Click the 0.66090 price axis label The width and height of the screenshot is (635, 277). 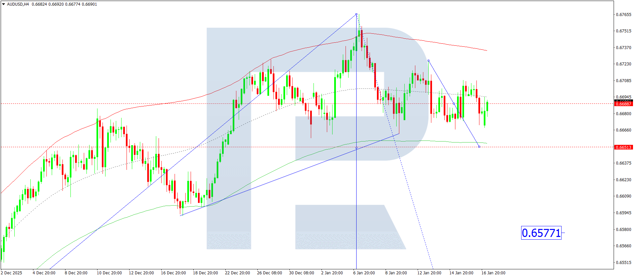(623, 196)
